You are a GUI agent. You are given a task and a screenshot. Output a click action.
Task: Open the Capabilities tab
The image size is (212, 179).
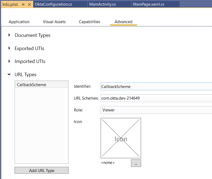coord(90,22)
